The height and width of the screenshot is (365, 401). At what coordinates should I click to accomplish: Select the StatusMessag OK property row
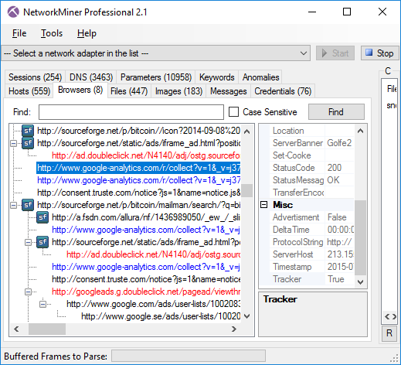(311, 180)
